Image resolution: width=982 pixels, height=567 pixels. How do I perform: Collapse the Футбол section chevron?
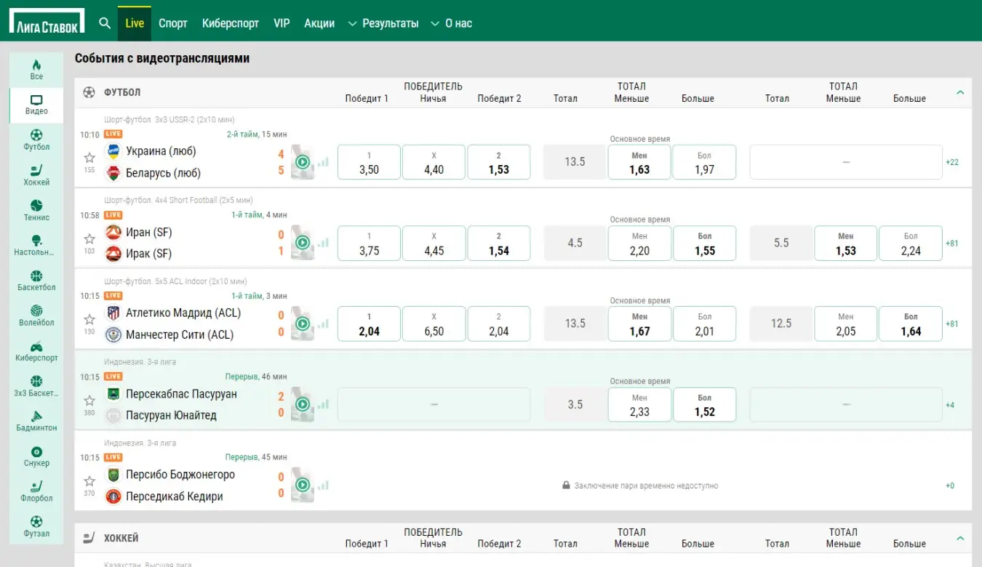point(960,92)
